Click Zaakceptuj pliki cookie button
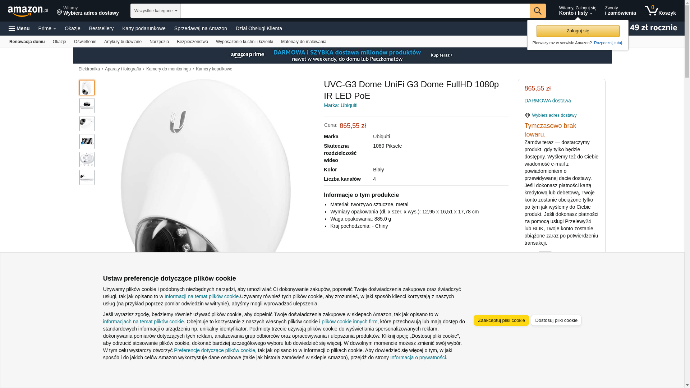 [x=501, y=320]
